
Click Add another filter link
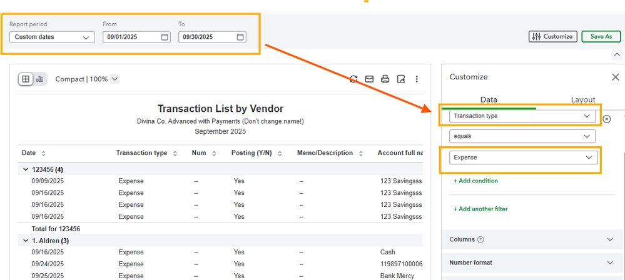pyautogui.click(x=480, y=209)
